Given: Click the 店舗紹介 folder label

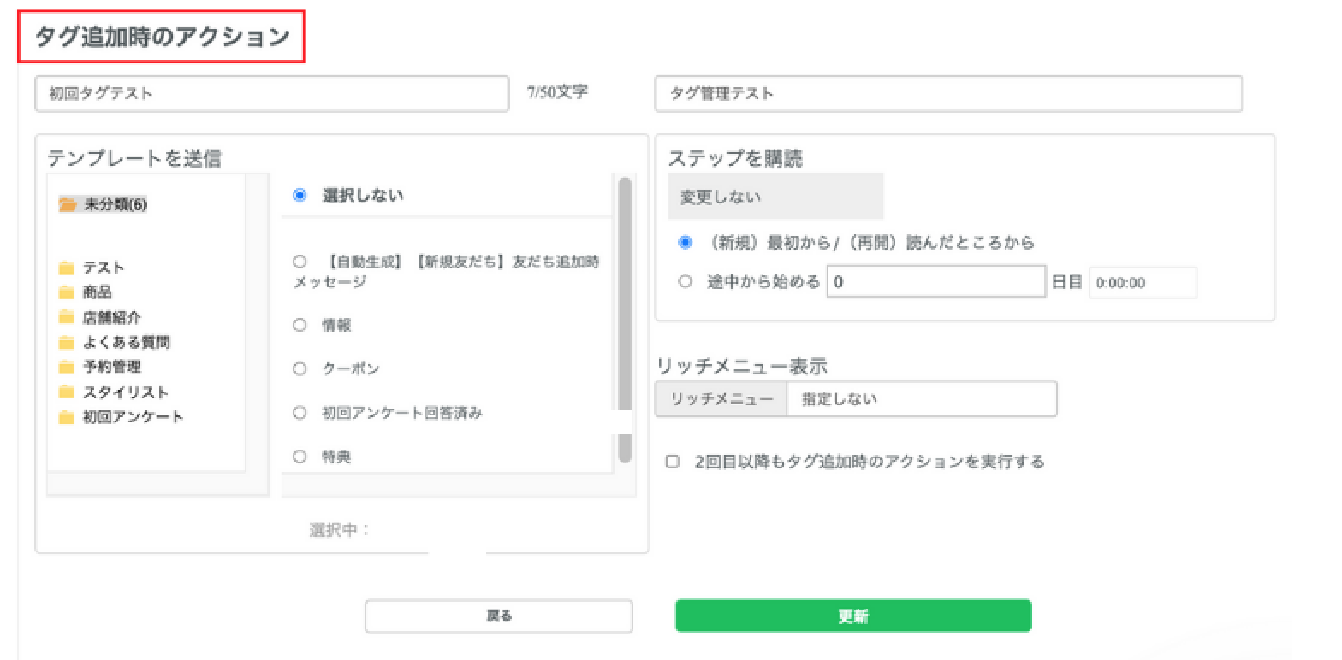Looking at the screenshot, I should (x=112, y=317).
